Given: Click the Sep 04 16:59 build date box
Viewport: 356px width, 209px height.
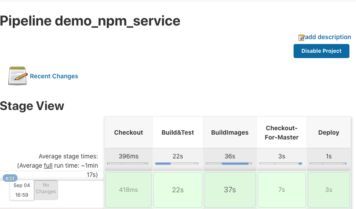Looking at the screenshot, I should point(22,190).
